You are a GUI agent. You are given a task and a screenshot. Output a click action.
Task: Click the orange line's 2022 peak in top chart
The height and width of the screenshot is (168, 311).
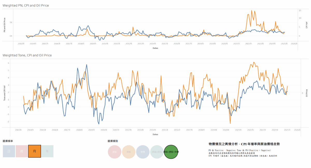click(x=251, y=11)
